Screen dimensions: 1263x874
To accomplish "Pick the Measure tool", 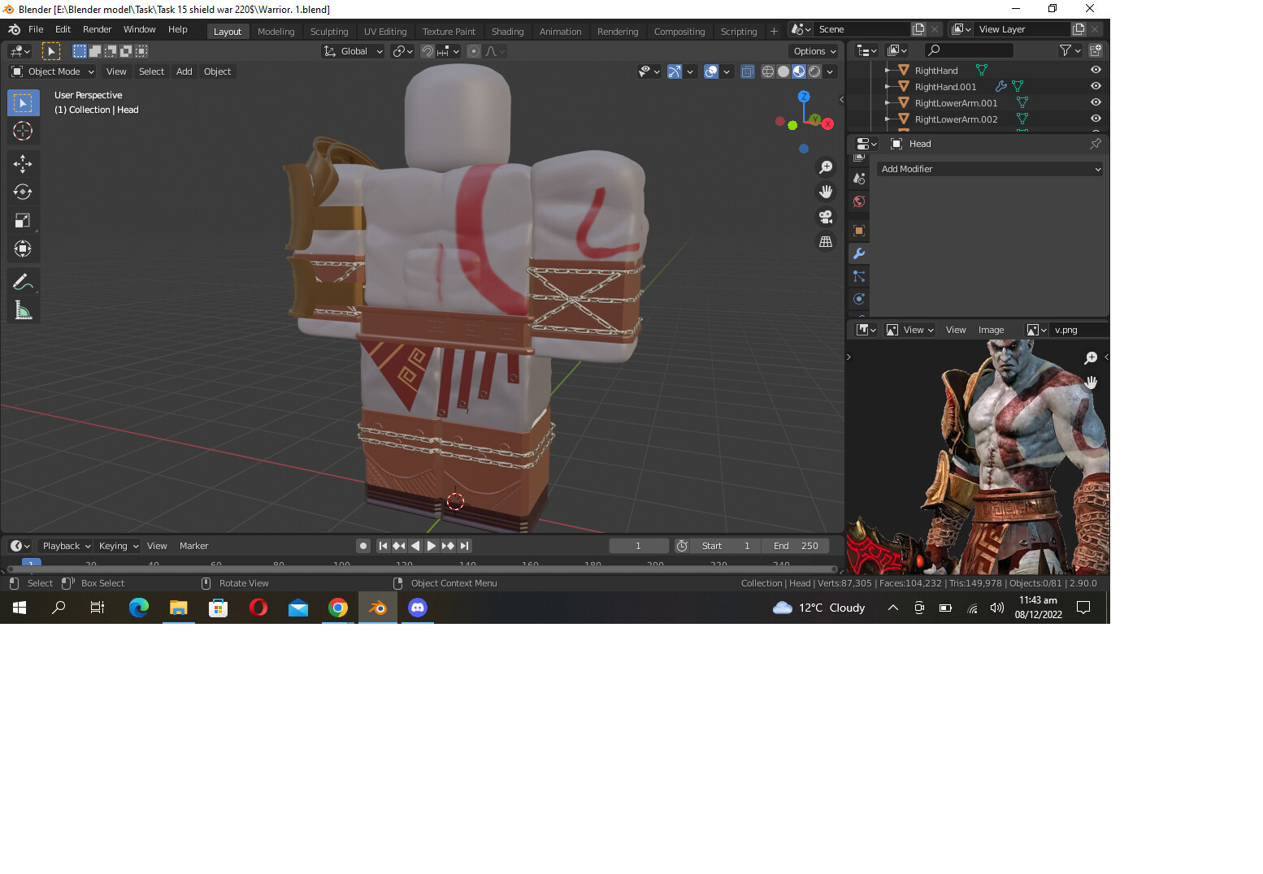I will coord(23,309).
